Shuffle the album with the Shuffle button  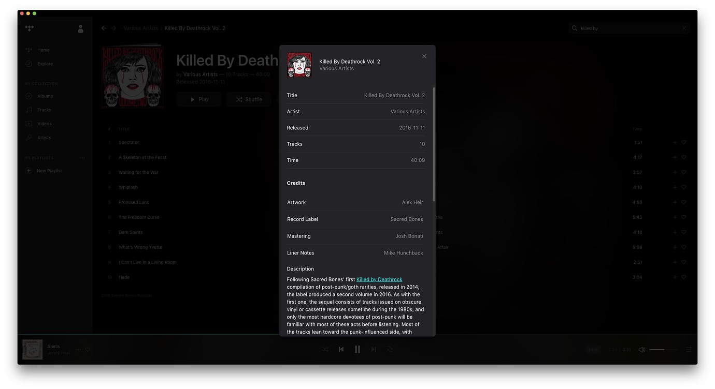pyautogui.click(x=249, y=99)
